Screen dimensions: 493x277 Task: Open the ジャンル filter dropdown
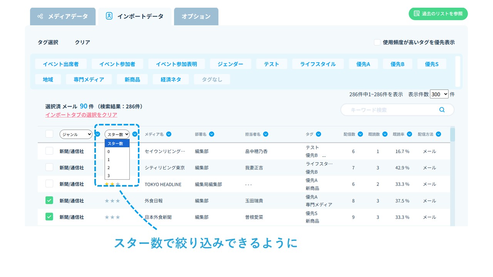point(76,134)
